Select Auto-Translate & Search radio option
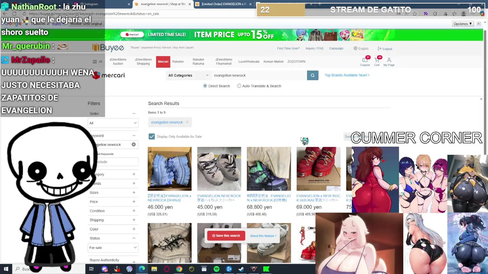 click(239, 86)
